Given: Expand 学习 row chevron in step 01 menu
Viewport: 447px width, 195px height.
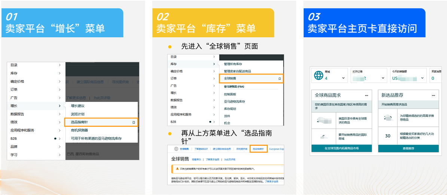Looking at the screenshot, I should point(59,155).
